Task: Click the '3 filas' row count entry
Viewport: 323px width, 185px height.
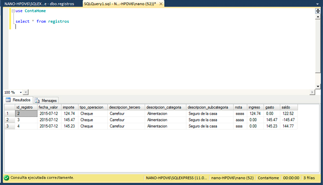Action: click(309, 178)
